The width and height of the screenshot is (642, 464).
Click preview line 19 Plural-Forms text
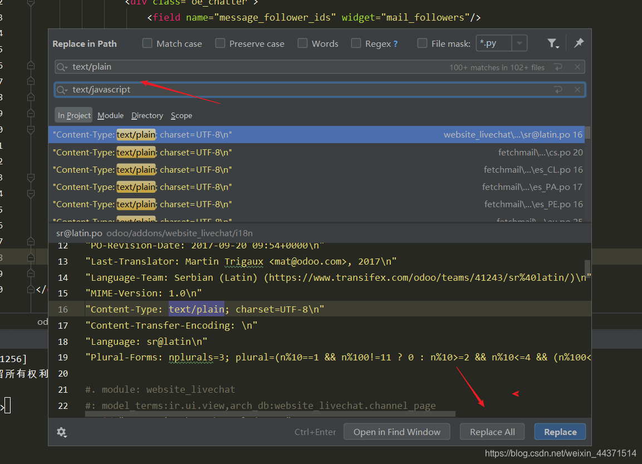click(x=338, y=358)
